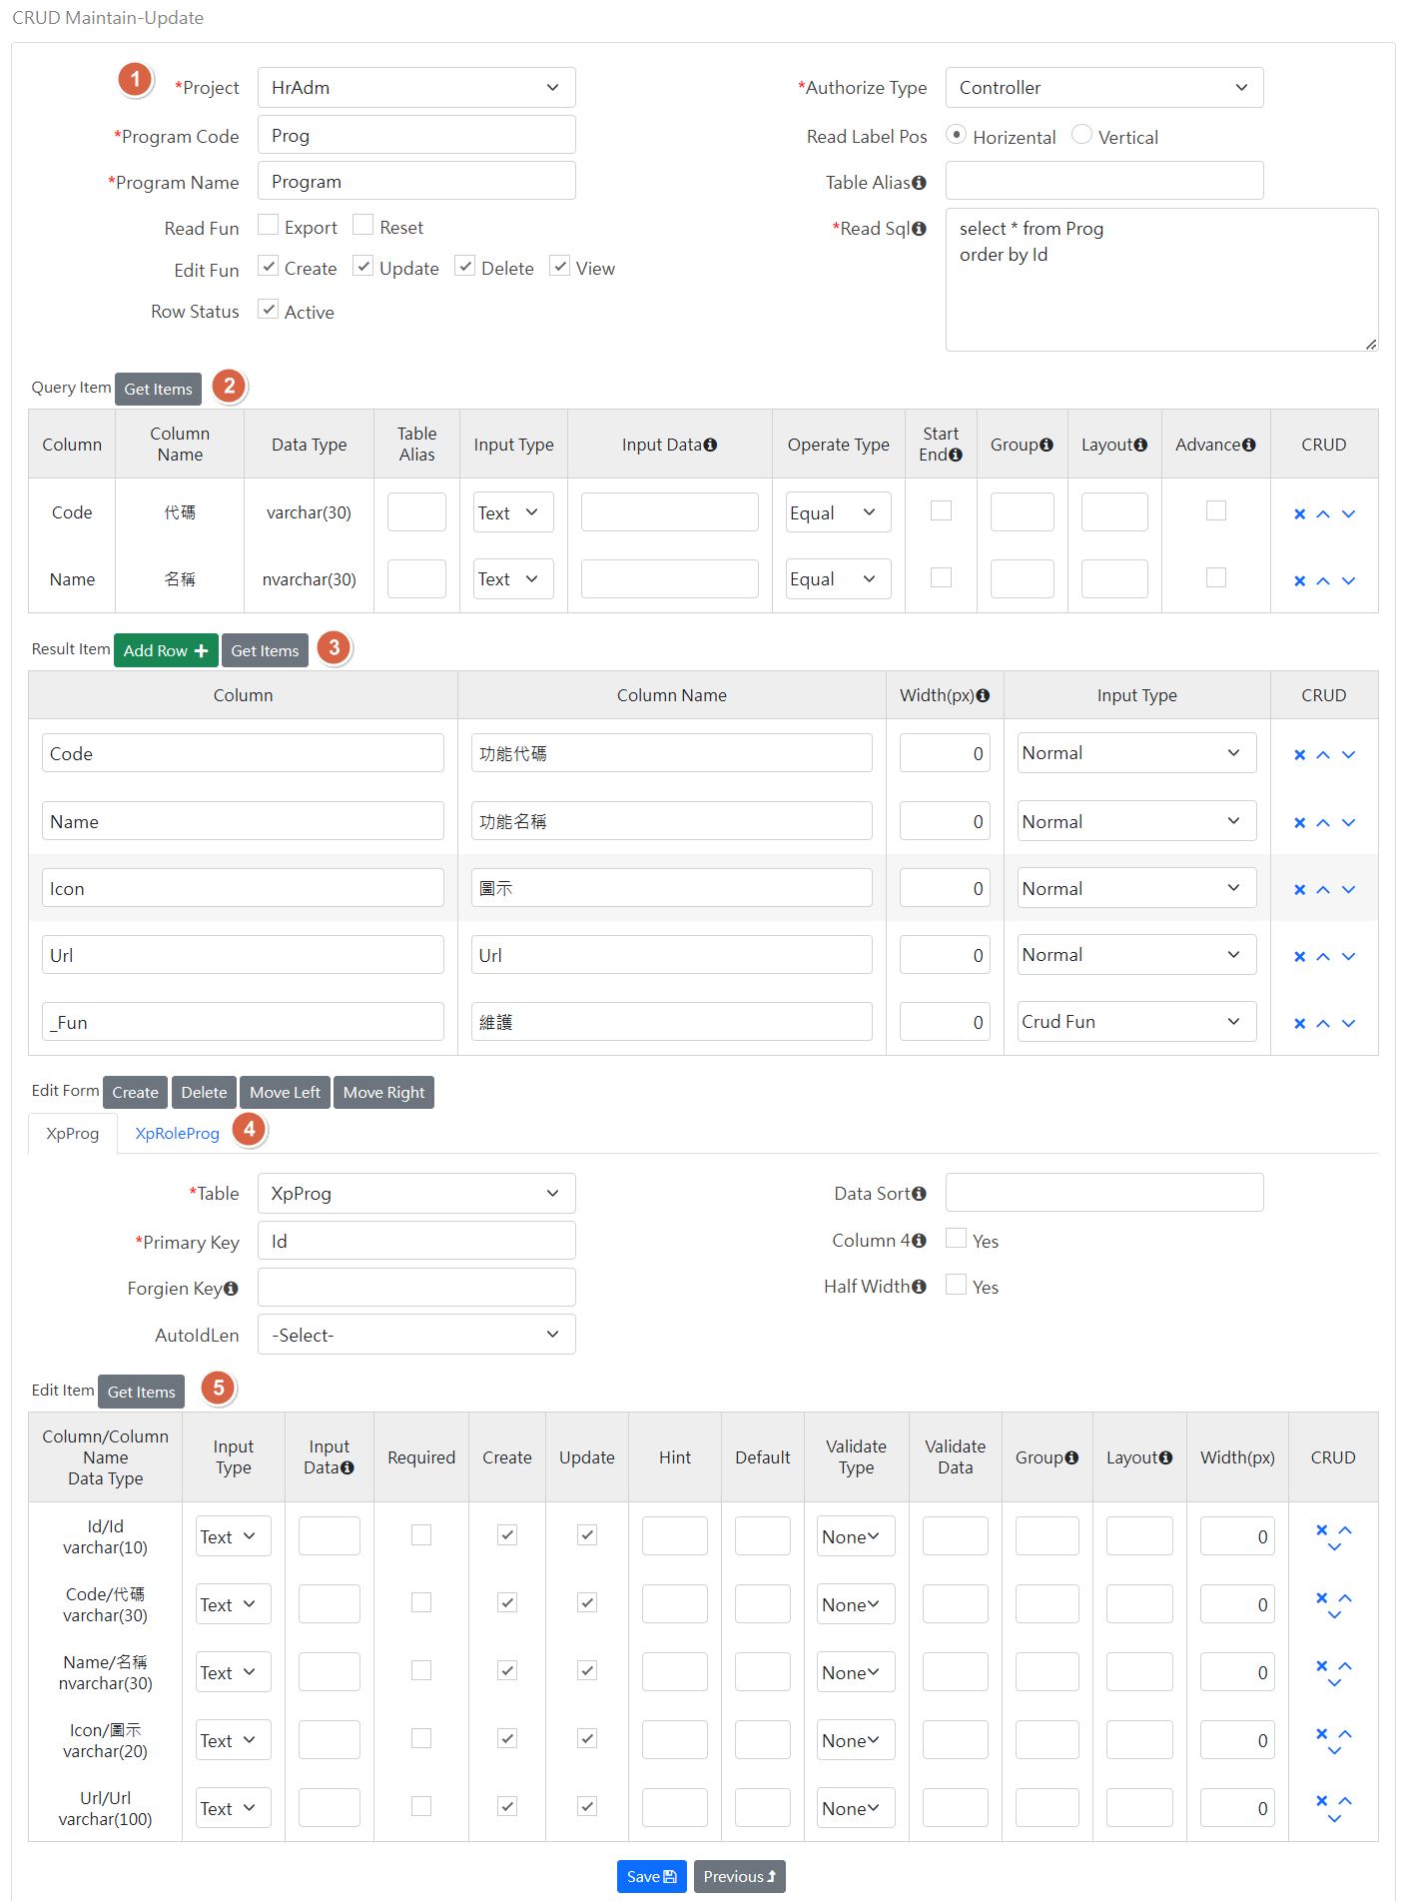This screenshot has width=1403, height=1901.
Task: Select the Vertical read label position
Action: click(1081, 134)
